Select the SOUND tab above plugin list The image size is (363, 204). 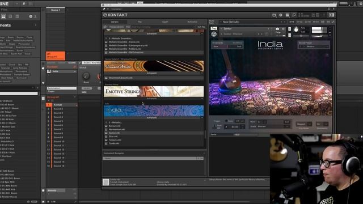tap(72, 63)
